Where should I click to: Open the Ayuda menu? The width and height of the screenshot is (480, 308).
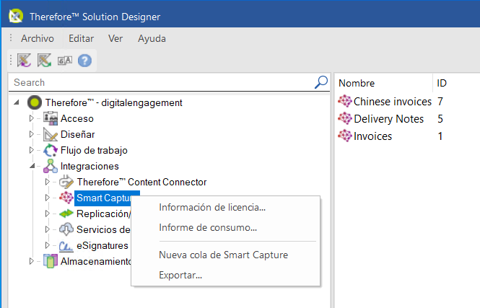click(x=152, y=38)
